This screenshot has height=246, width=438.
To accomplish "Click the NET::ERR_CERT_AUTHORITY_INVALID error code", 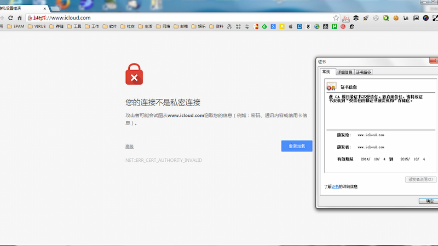I will click(x=164, y=160).
